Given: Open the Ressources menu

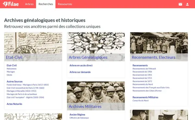Looking at the screenshot, I should click(x=65, y=4).
